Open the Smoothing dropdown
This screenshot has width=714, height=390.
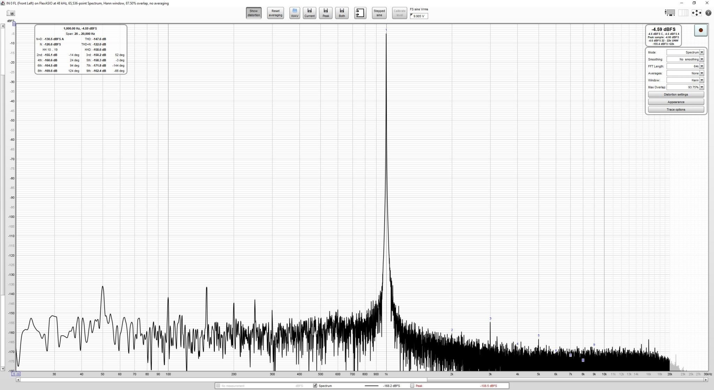[x=685, y=59]
